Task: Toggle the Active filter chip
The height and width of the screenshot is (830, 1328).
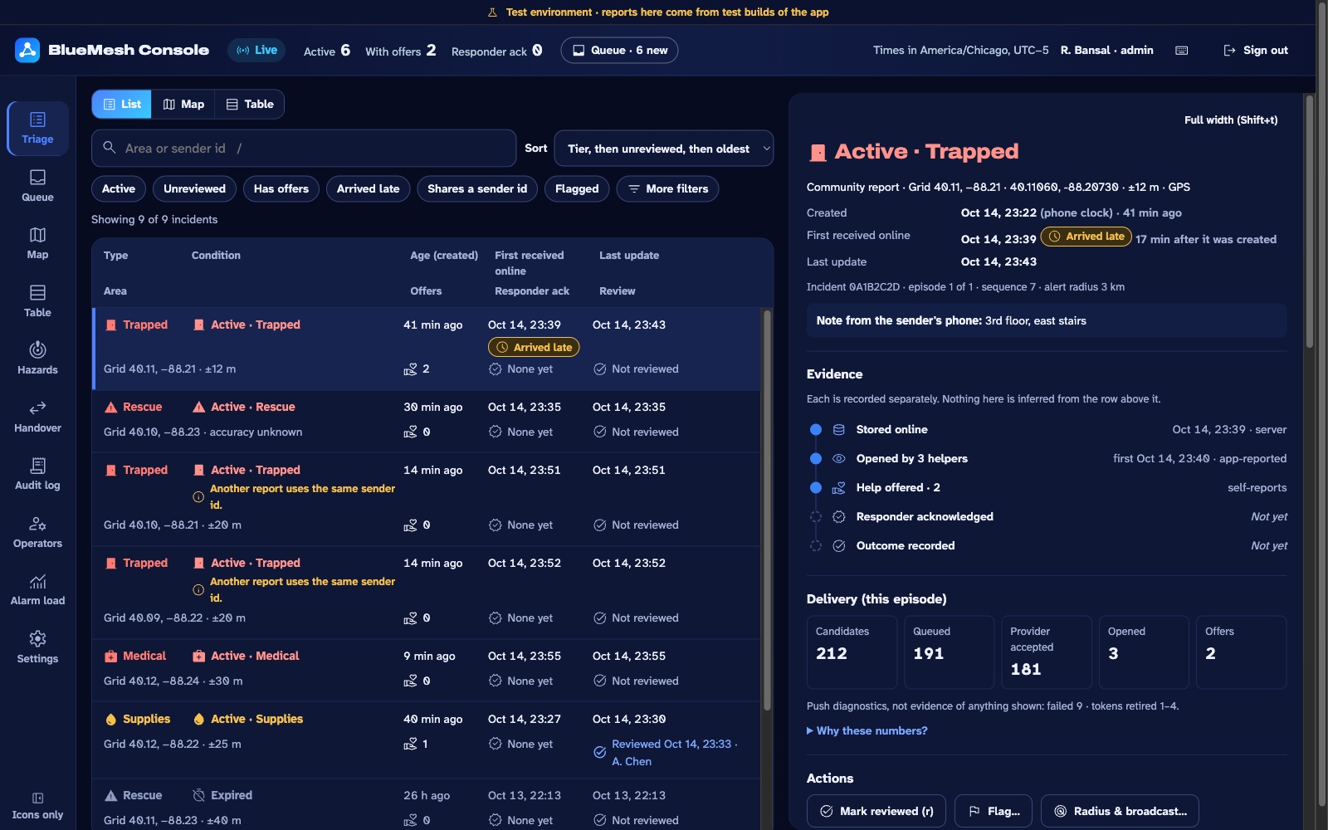Action: point(119,189)
